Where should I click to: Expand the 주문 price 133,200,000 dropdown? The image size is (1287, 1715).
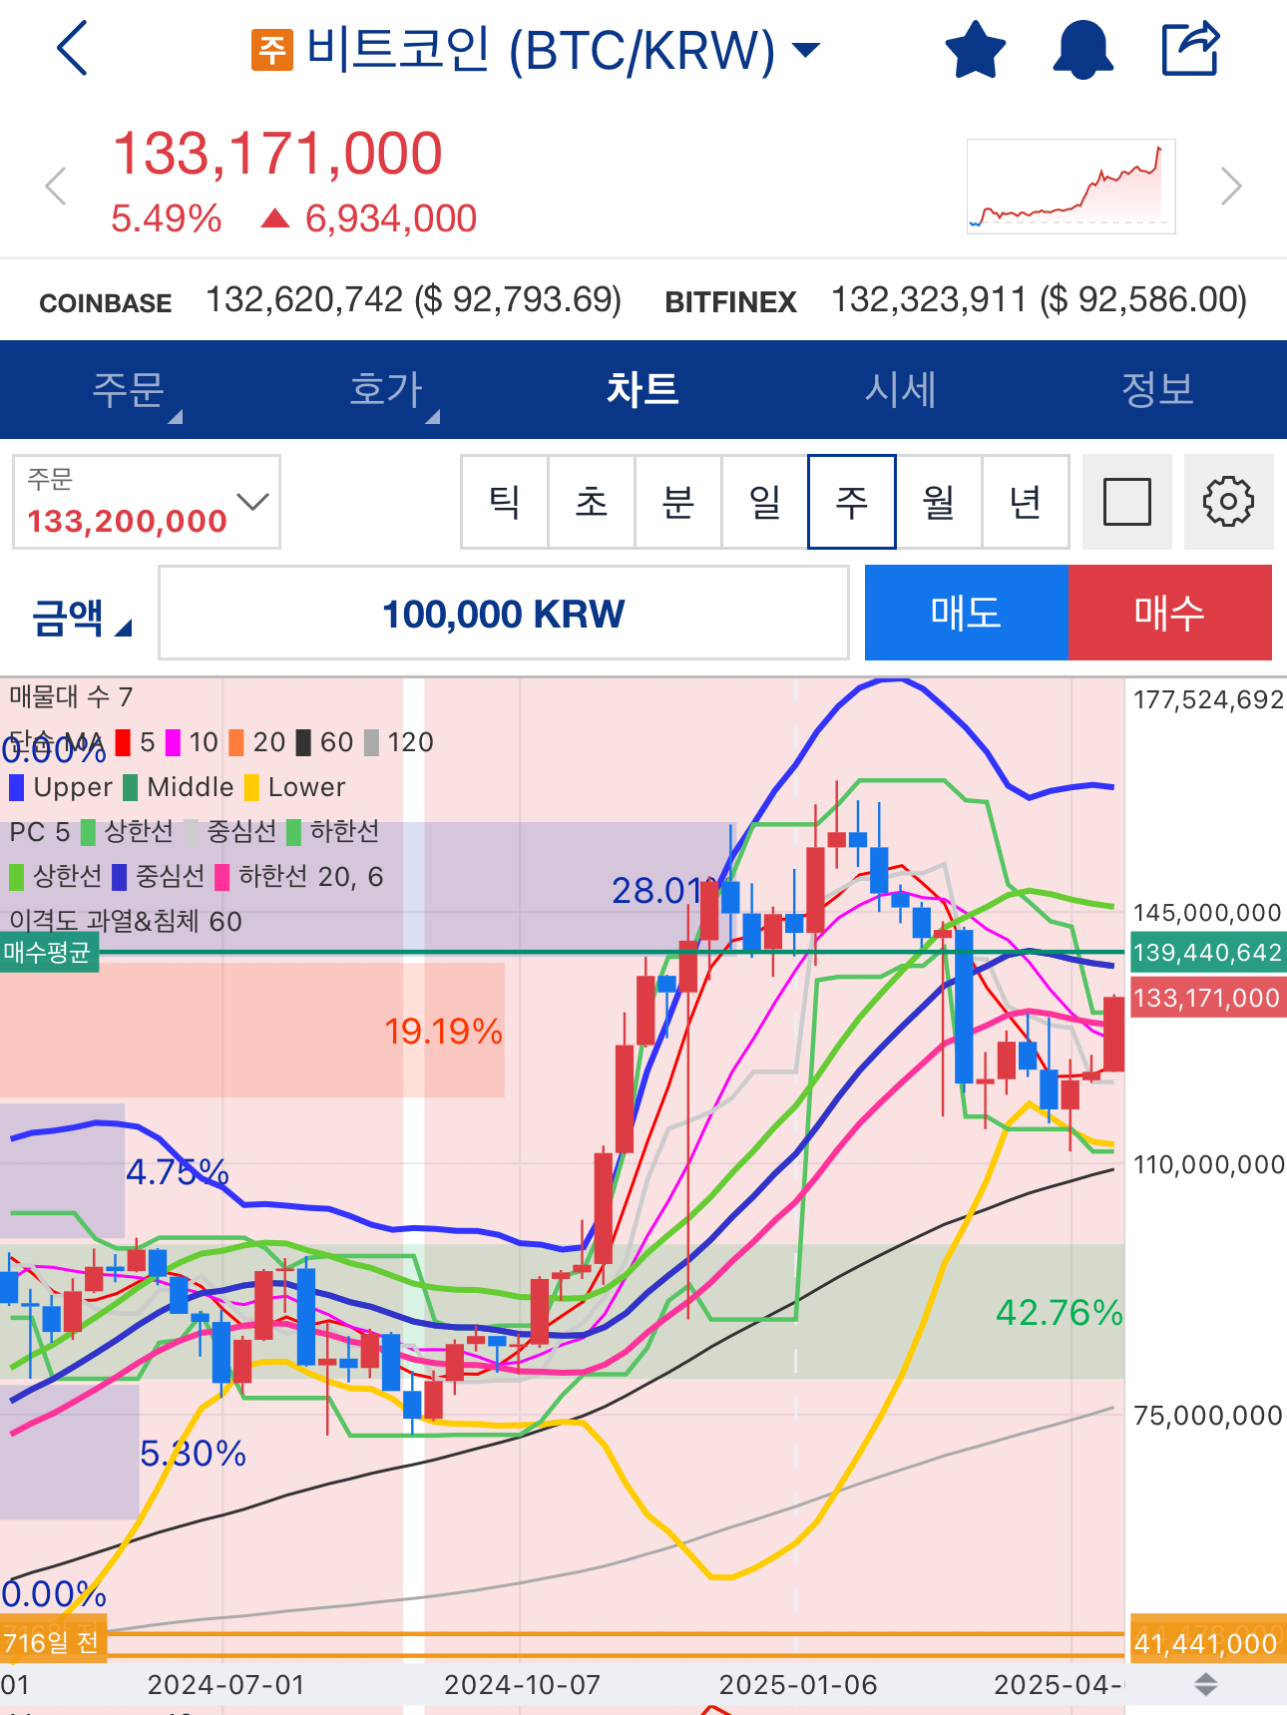click(x=147, y=502)
